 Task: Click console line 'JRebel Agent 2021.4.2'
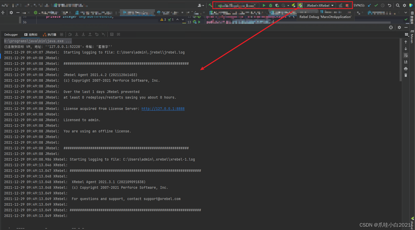(85, 75)
